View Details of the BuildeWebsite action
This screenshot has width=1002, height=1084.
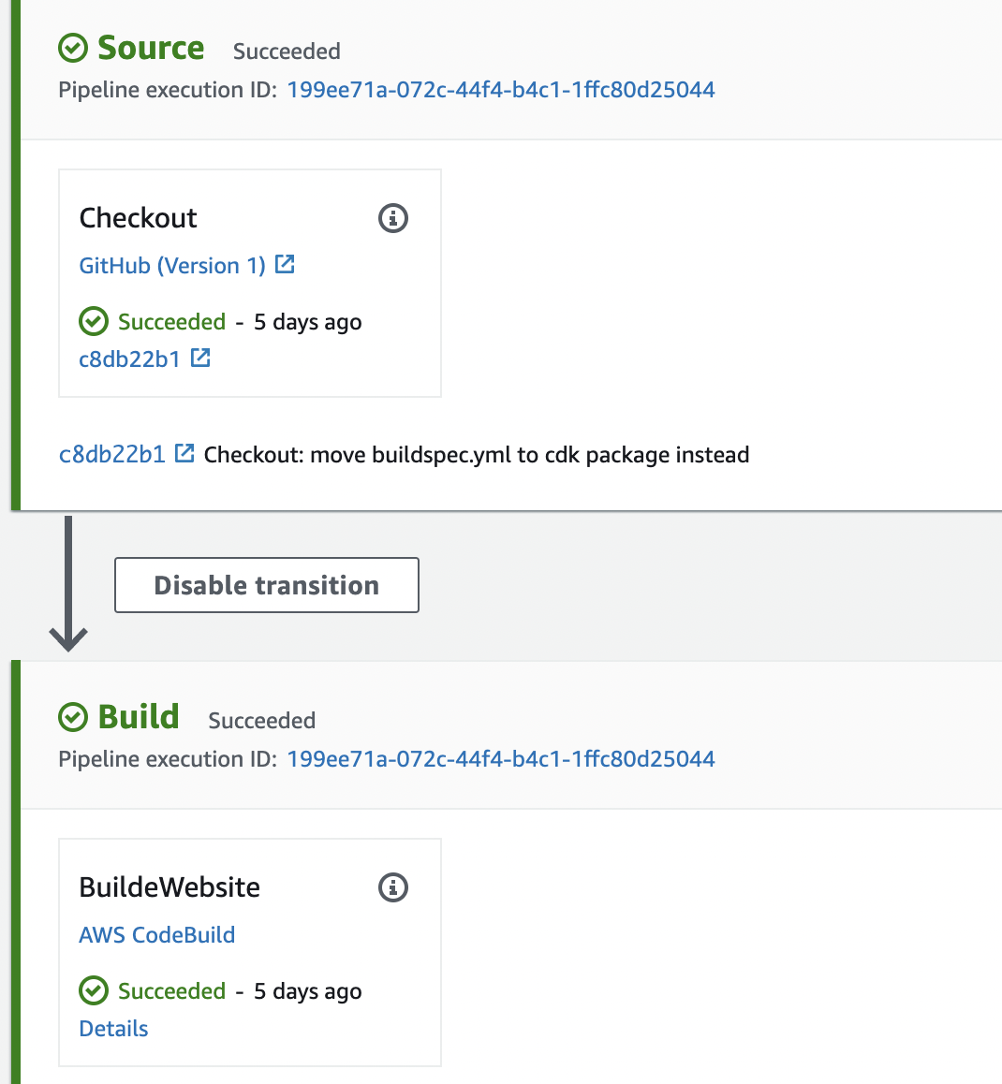pos(113,1029)
